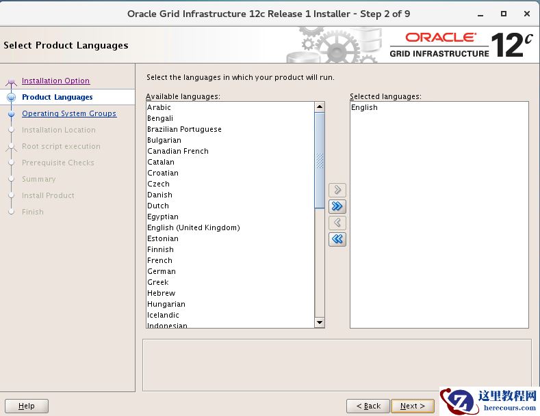The height and width of the screenshot is (416, 540).
Task: Select Dutch in Available languages
Action: pyautogui.click(x=230, y=206)
